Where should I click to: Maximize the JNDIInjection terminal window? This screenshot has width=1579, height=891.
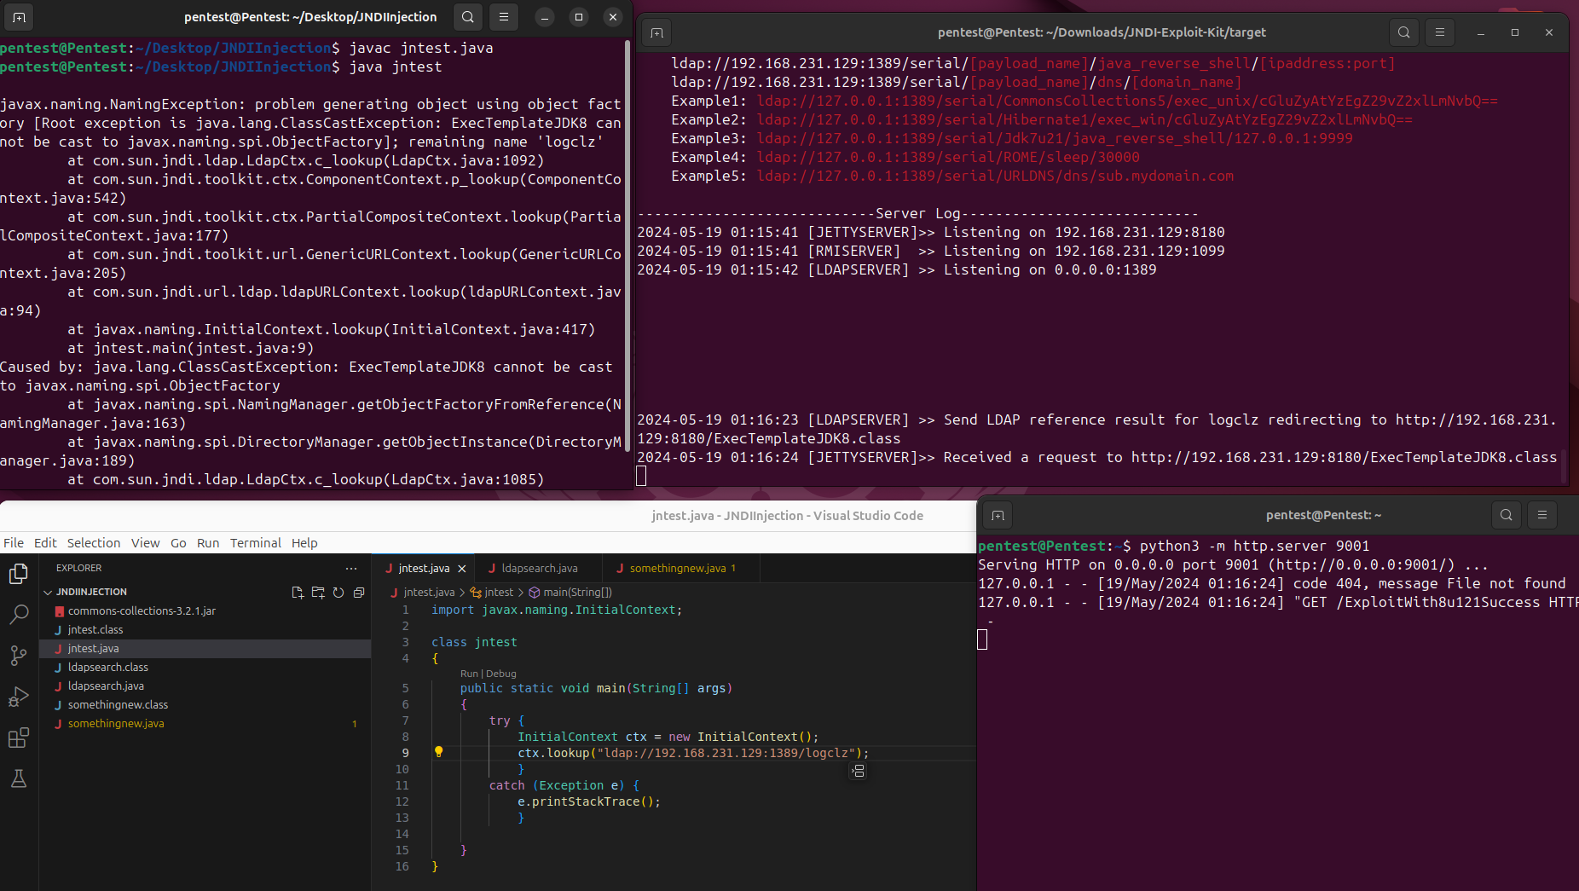pyautogui.click(x=579, y=17)
